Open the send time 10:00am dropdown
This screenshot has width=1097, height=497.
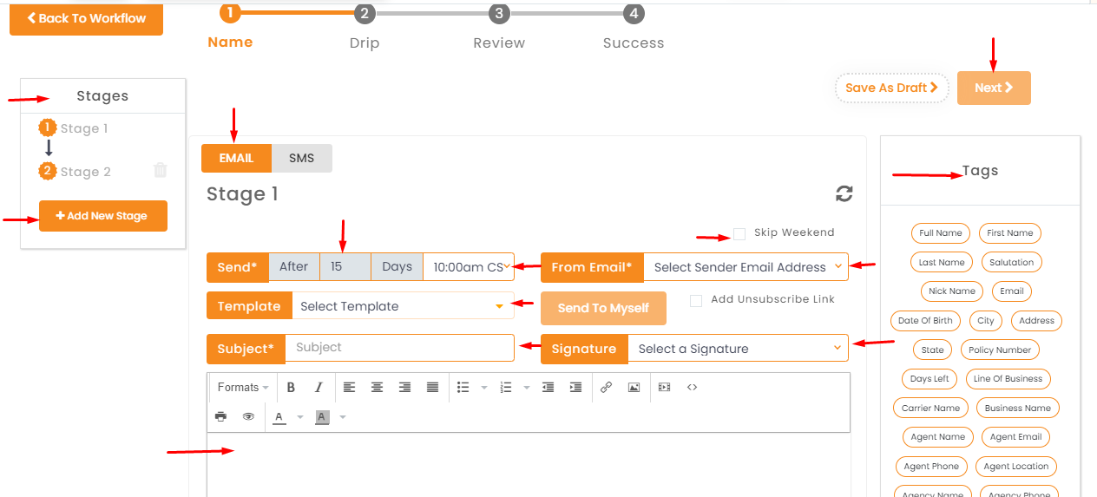pos(469,267)
